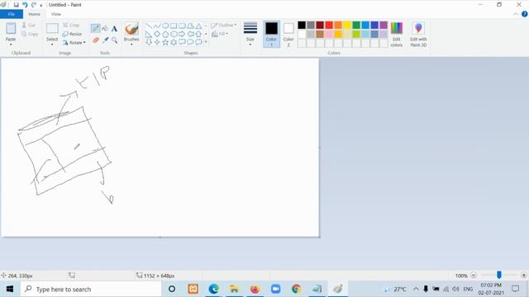Select the Color picker eyedropper tool
529x297 pixels.
pyautogui.click(x=105, y=40)
